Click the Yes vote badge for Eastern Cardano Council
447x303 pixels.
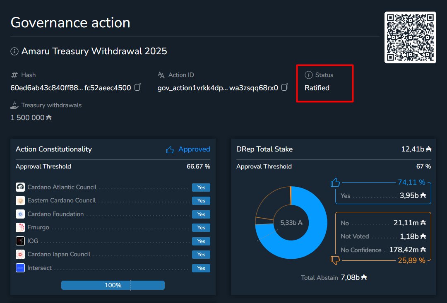201,201
